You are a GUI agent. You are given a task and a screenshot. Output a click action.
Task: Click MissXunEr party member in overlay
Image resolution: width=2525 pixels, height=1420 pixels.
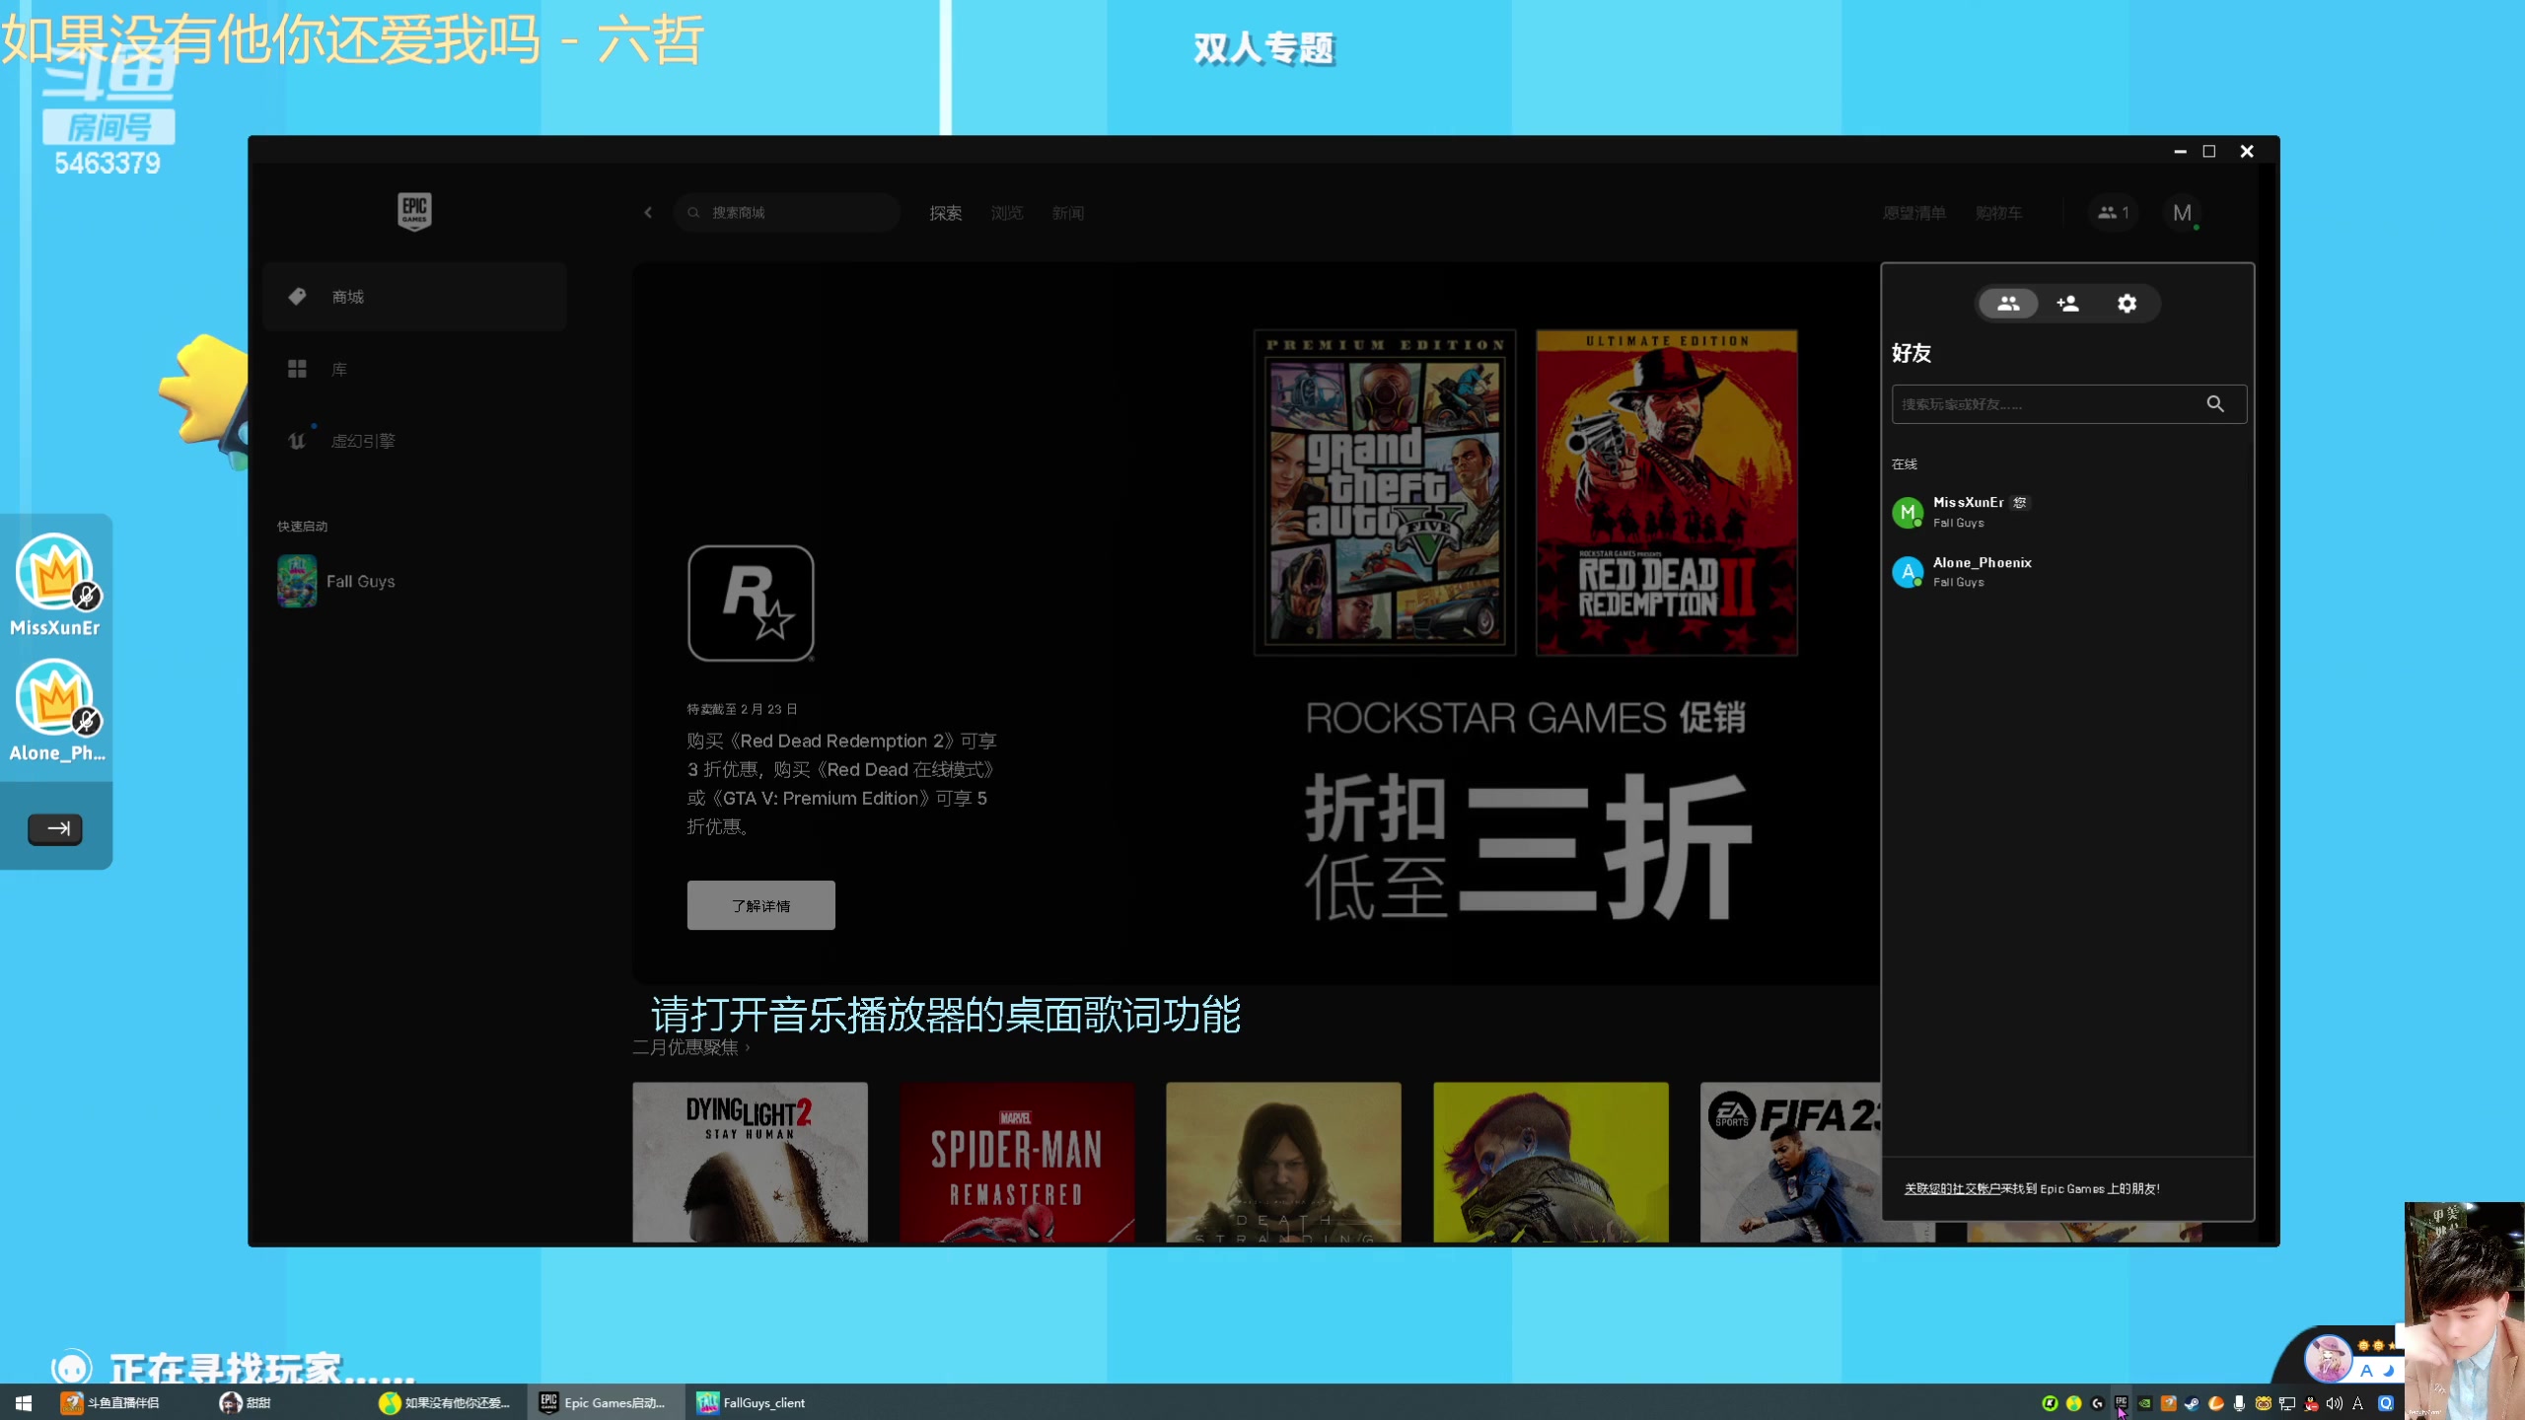pos(55,584)
